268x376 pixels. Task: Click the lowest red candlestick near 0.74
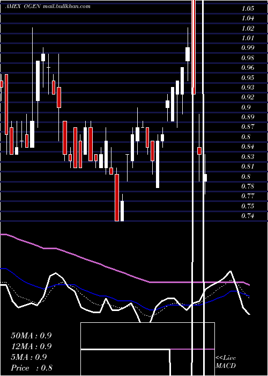(x=117, y=197)
